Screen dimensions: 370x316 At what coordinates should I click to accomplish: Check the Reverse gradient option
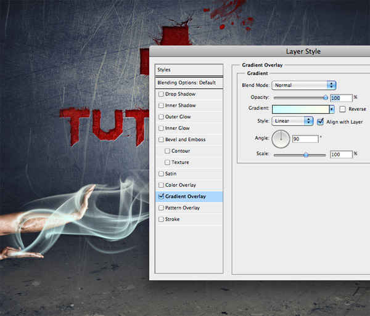(x=342, y=109)
